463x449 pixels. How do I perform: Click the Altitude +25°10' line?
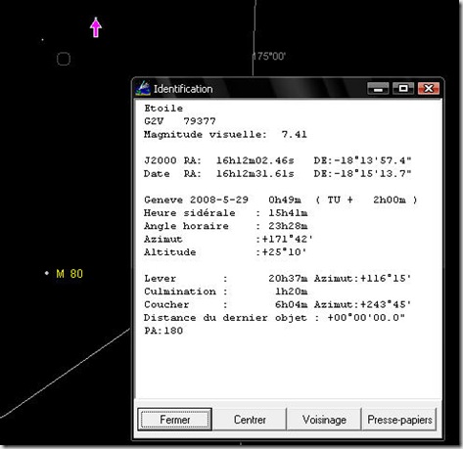pyautogui.click(x=225, y=252)
